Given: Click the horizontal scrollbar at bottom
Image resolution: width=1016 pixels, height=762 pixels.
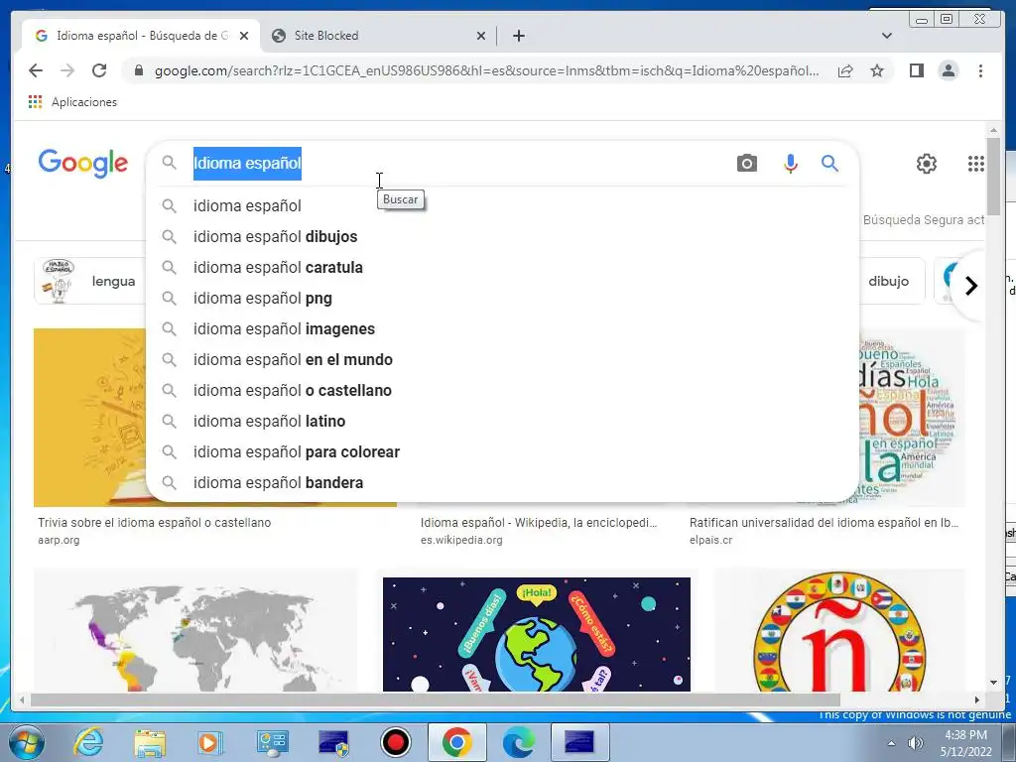Looking at the screenshot, I should [x=435, y=699].
